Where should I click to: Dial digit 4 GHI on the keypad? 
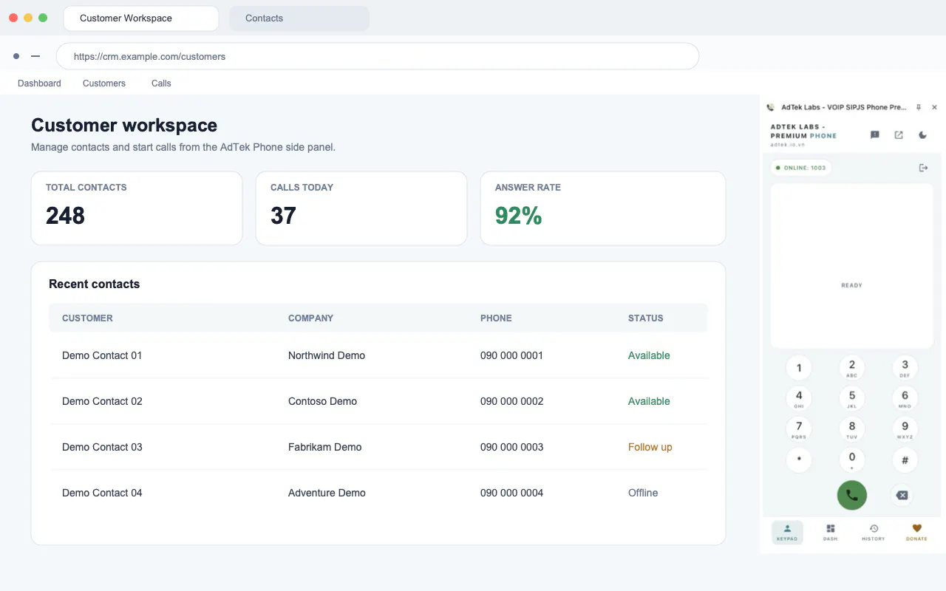tap(799, 398)
